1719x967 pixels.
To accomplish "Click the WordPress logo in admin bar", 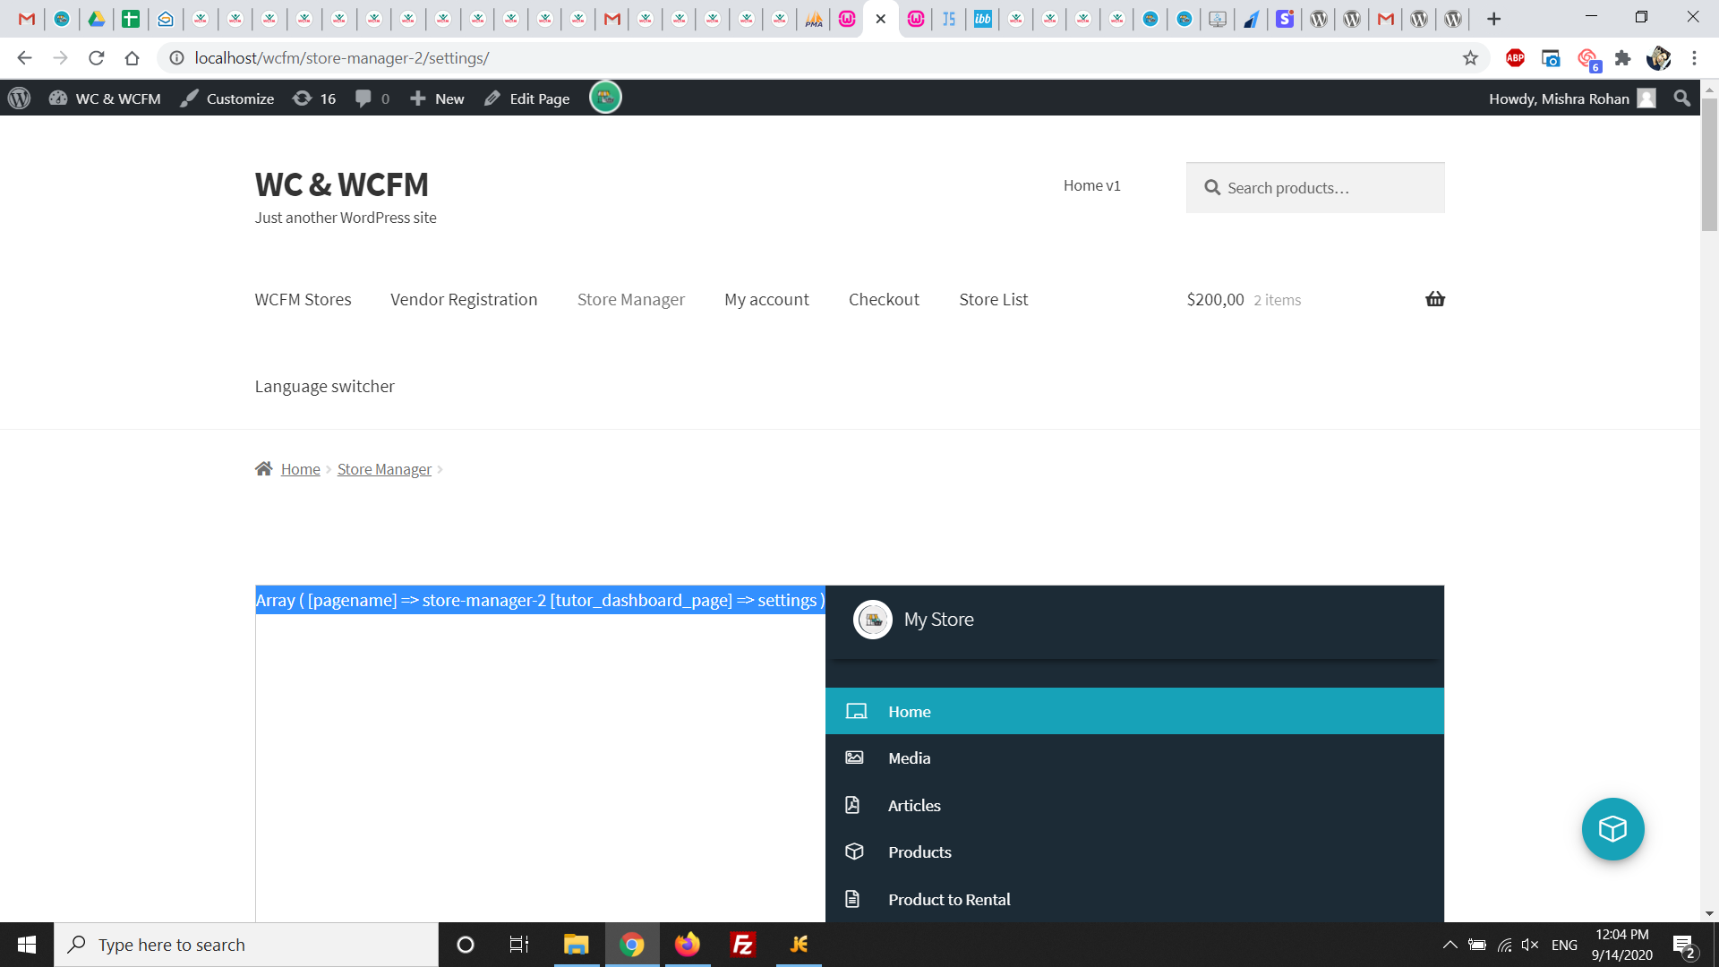I will click(19, 98).
